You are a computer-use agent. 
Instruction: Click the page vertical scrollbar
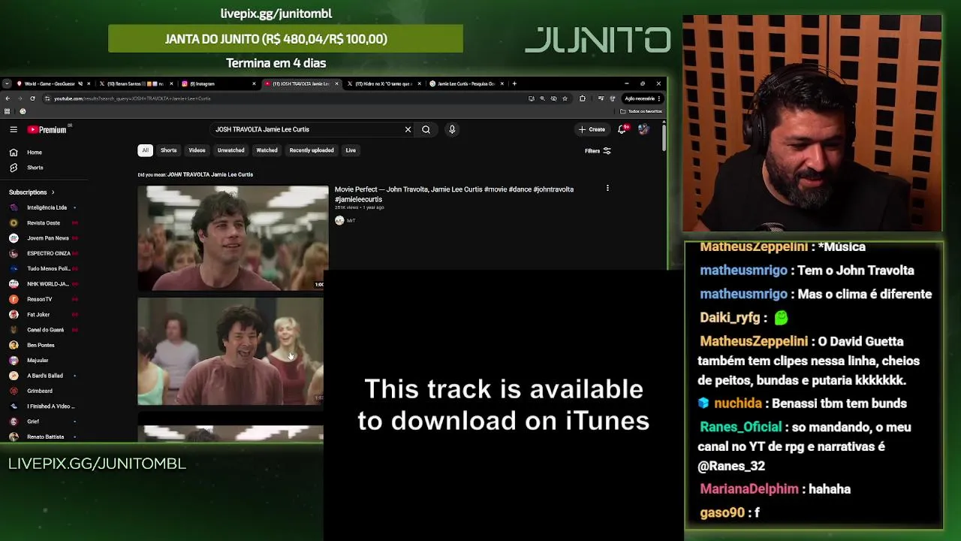click(664, 139)
